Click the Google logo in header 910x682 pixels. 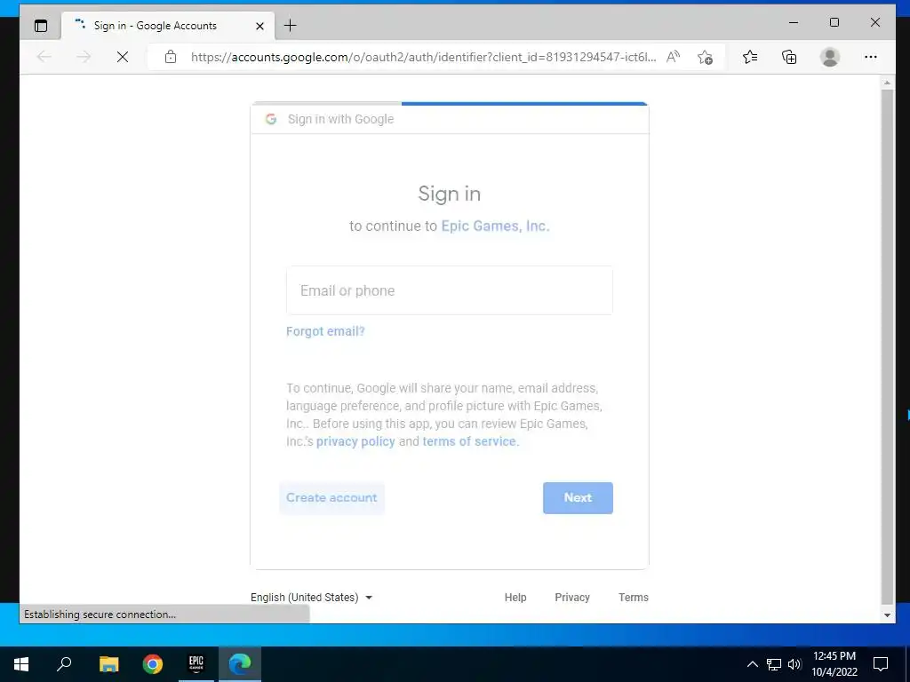271,119
